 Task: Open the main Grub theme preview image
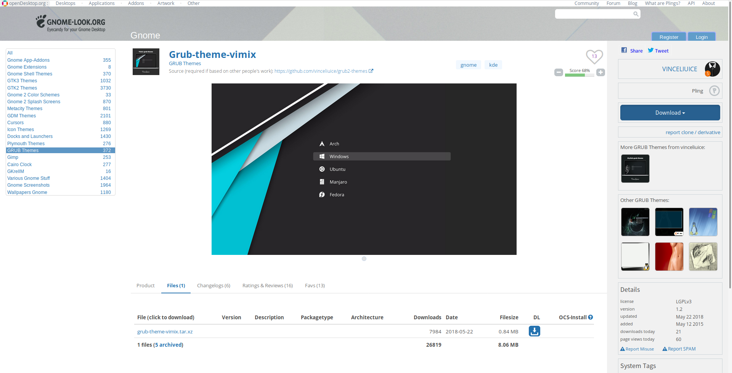[x=364, y=169]
